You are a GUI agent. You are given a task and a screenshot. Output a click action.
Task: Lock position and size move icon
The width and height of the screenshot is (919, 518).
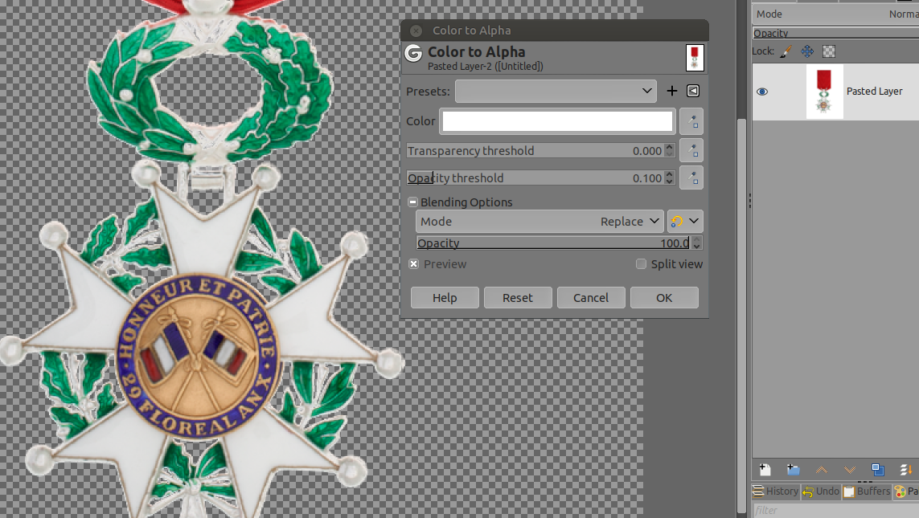pos(807,51)
